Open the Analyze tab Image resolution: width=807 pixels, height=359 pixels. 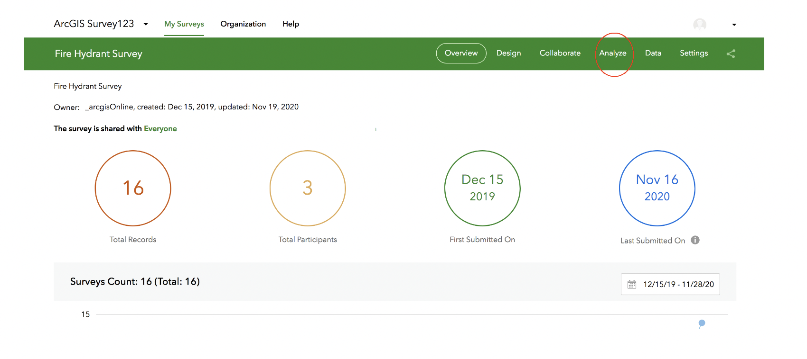click(613, 53)
